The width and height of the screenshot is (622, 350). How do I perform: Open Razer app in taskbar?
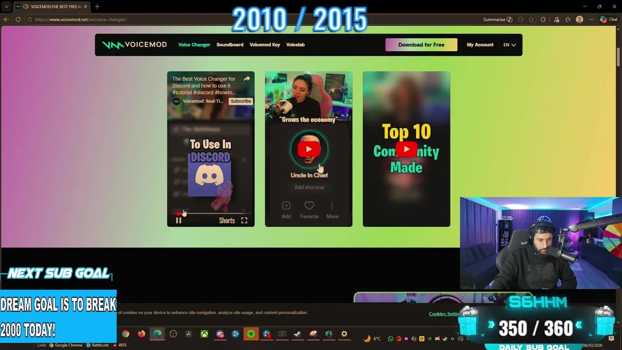click(x=251, y=333)
